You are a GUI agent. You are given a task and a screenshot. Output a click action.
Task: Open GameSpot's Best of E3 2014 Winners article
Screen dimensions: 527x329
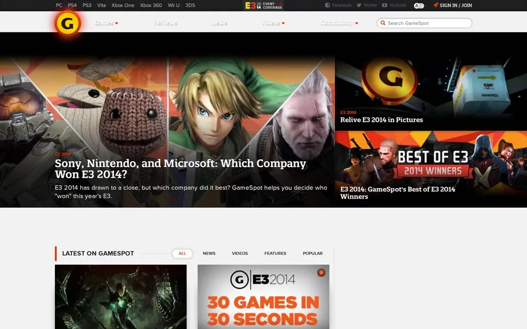pos(397,192)
